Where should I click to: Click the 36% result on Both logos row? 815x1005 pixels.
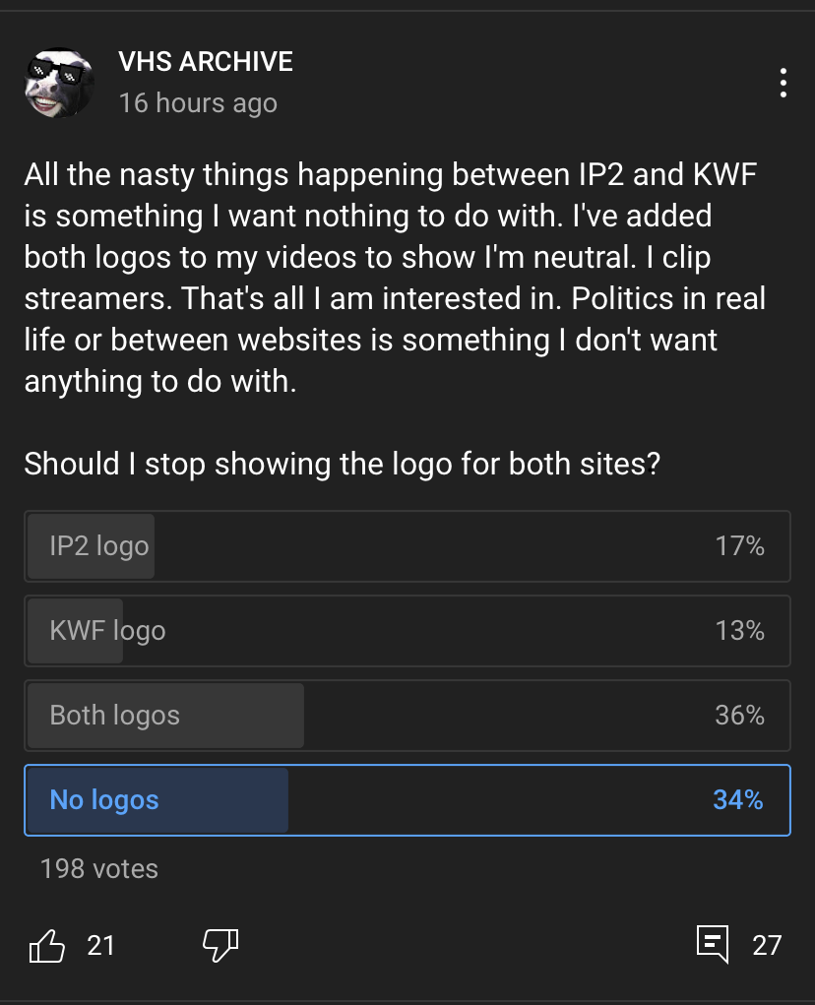pos(740,716)
